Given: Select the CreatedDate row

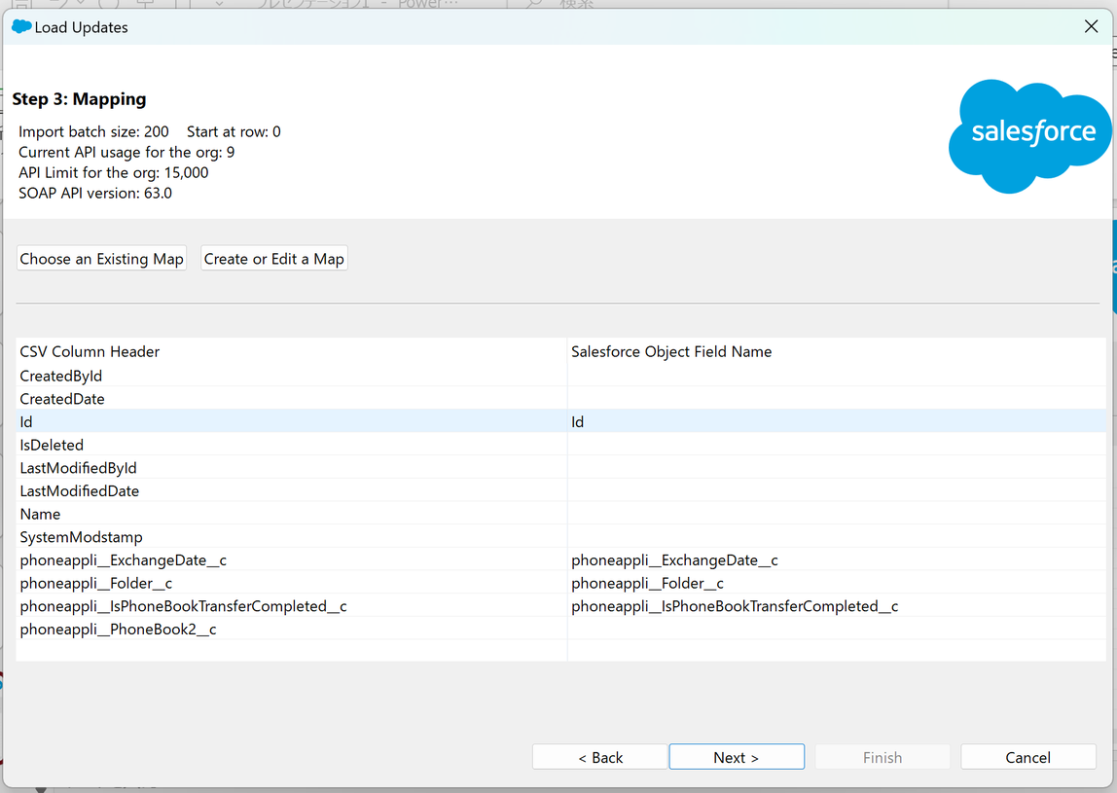Looking at the screenshot, I should tap(560, 399).
